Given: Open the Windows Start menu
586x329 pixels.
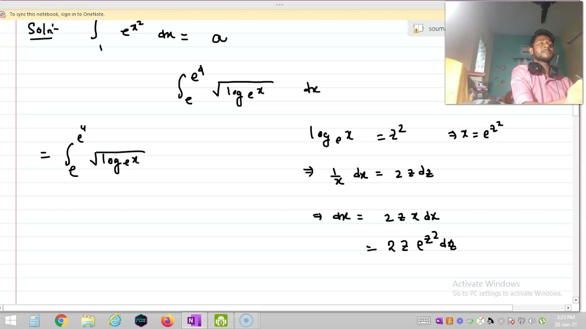Looking at the screenshot, I should (x=10, y=321).
